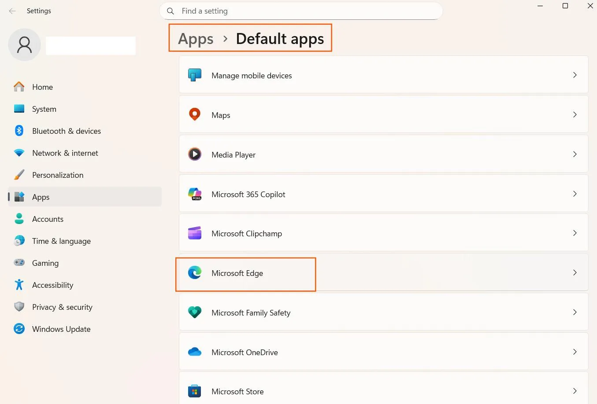Click the Manage mobile devices icon
The width and height of the screenshot is (597, 404).
194,75
